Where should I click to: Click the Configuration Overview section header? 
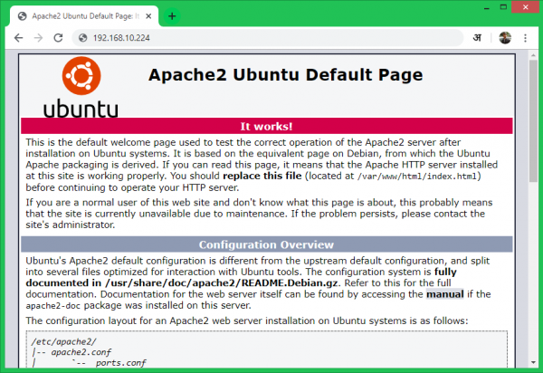(x=268, y=244)
